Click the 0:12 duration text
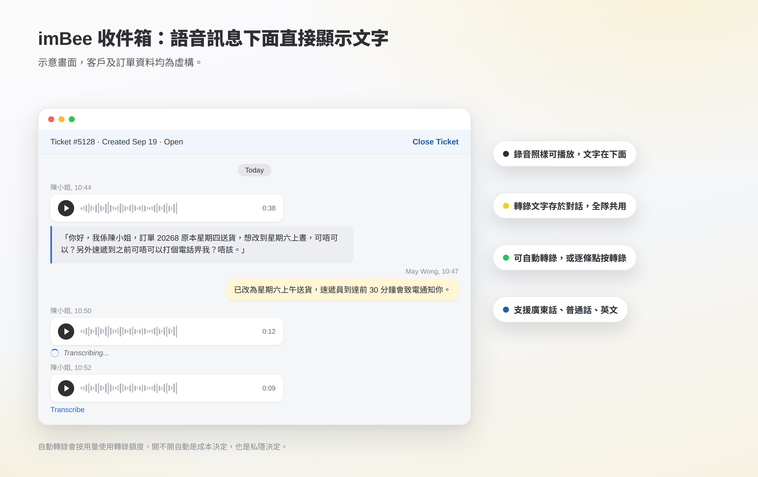758x477 pixels. click(x=269, y=332)
